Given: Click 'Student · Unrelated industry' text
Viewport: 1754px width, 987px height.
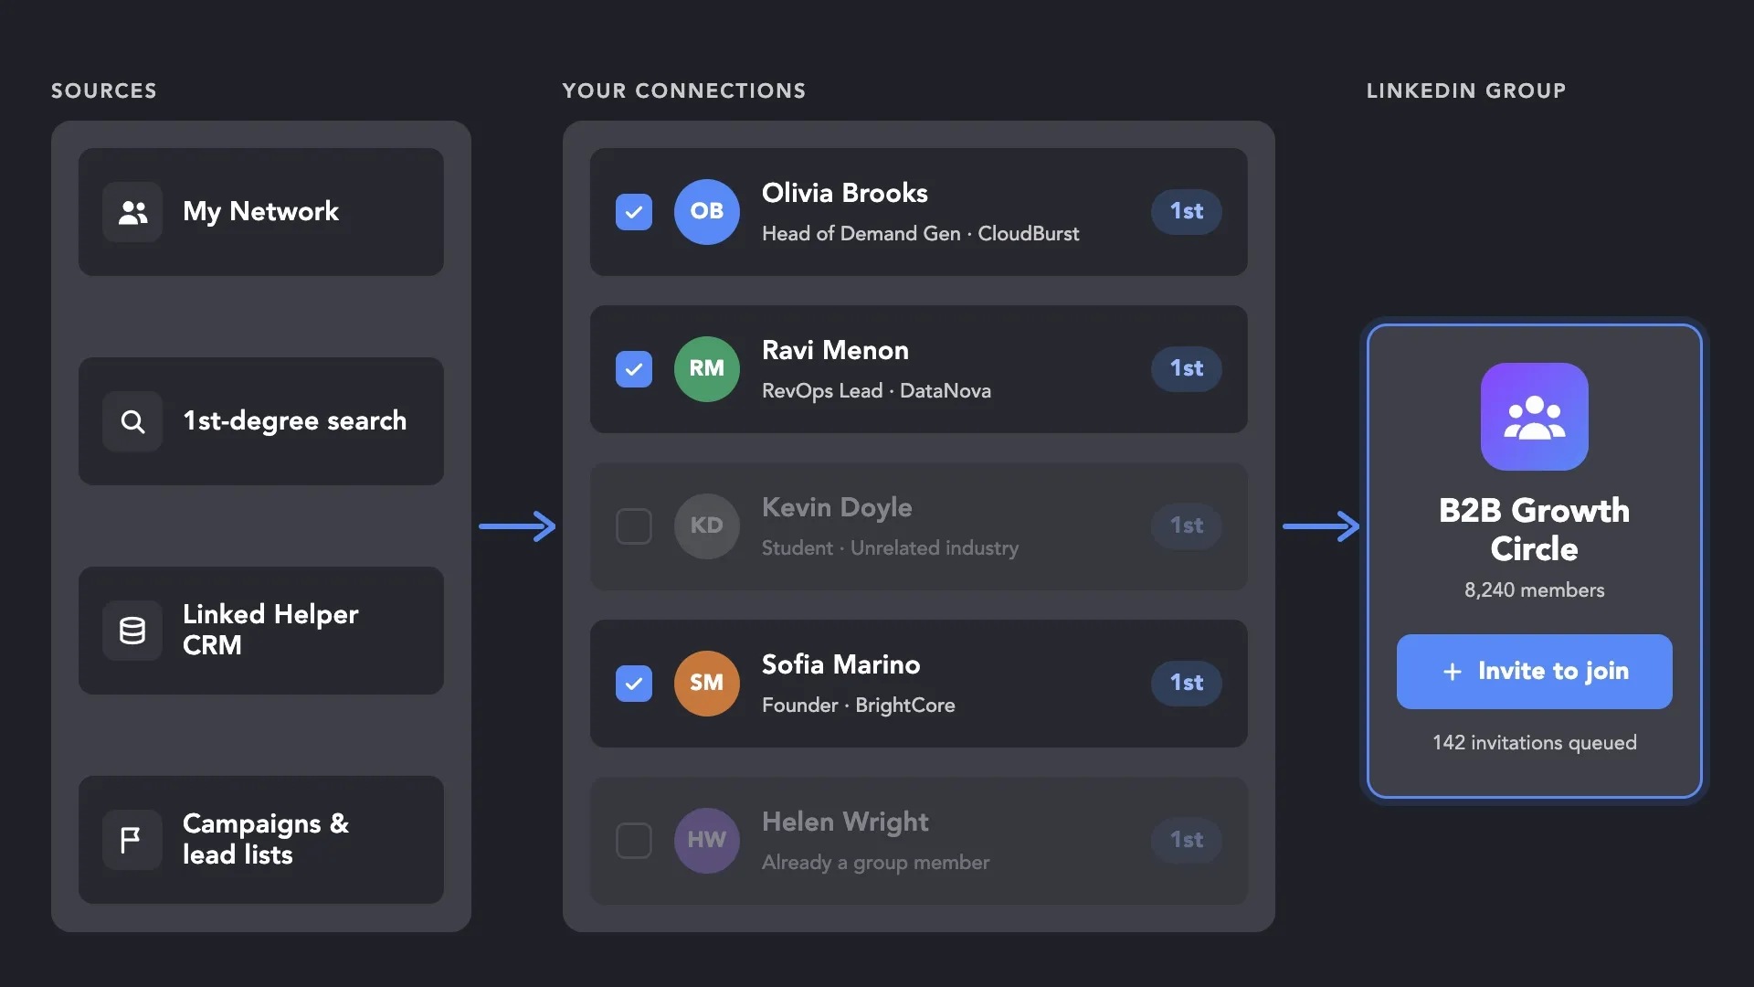Looking at the screenshot, I should click(891, 548).
